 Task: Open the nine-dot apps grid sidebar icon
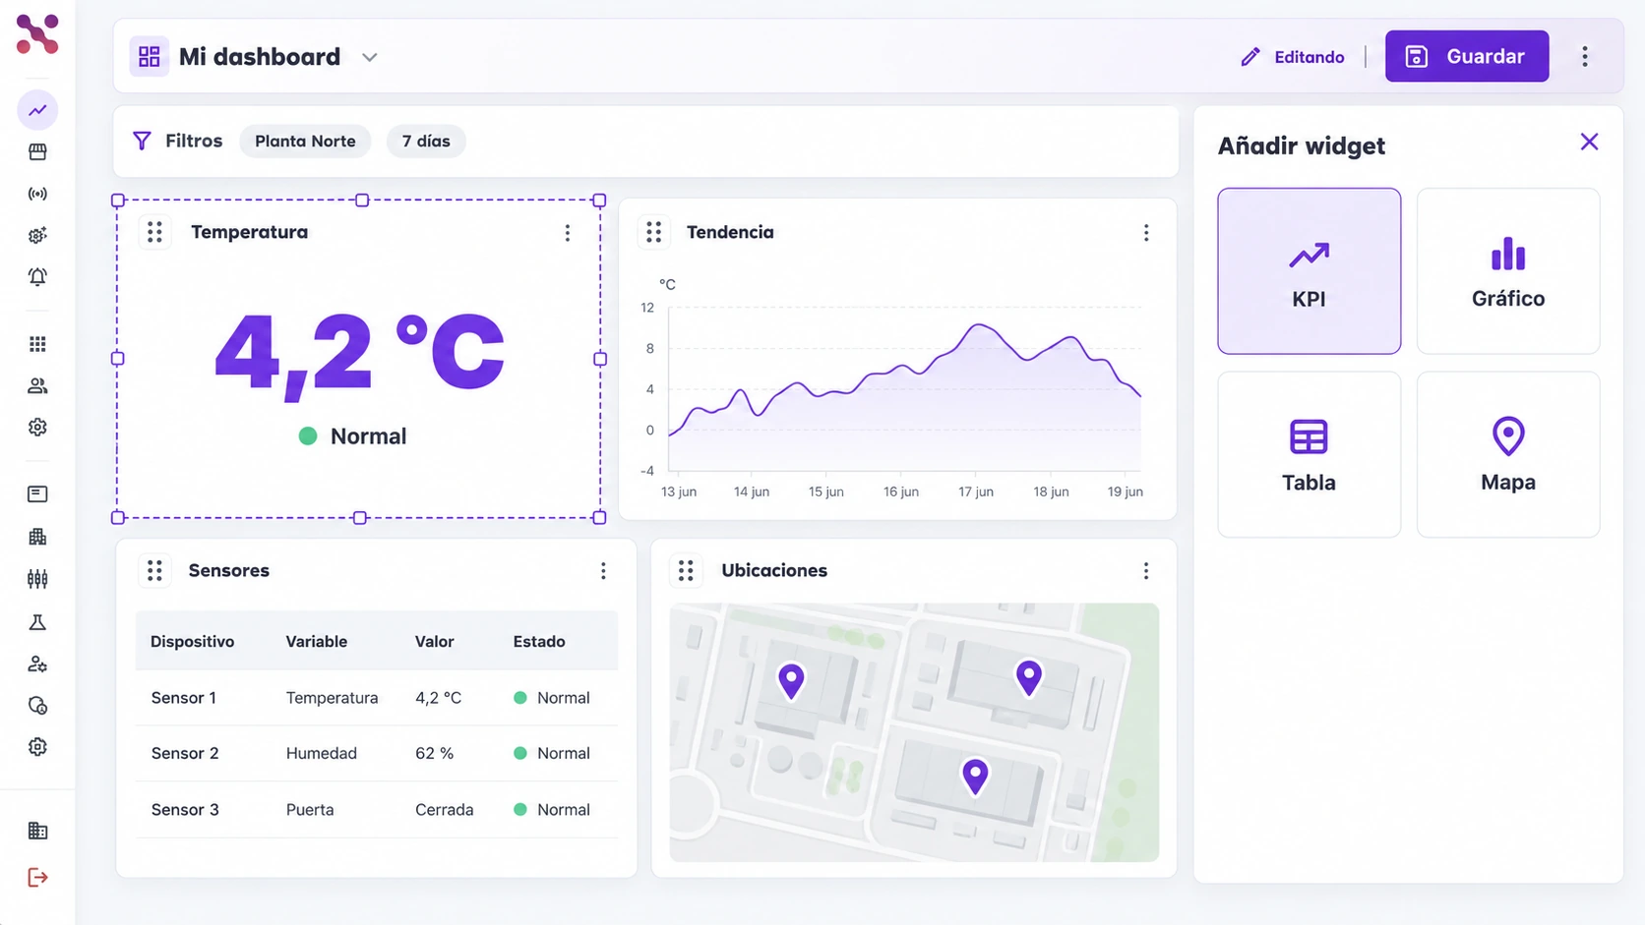pos(37,344)
